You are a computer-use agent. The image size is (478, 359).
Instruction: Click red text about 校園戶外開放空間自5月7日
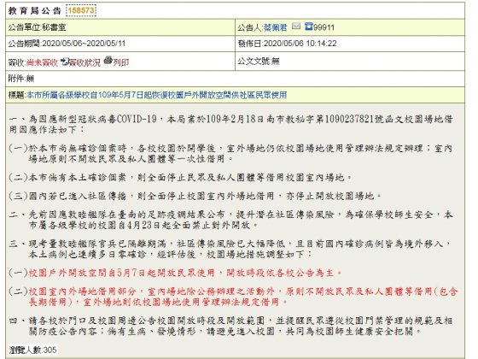[x=185, y=273]
